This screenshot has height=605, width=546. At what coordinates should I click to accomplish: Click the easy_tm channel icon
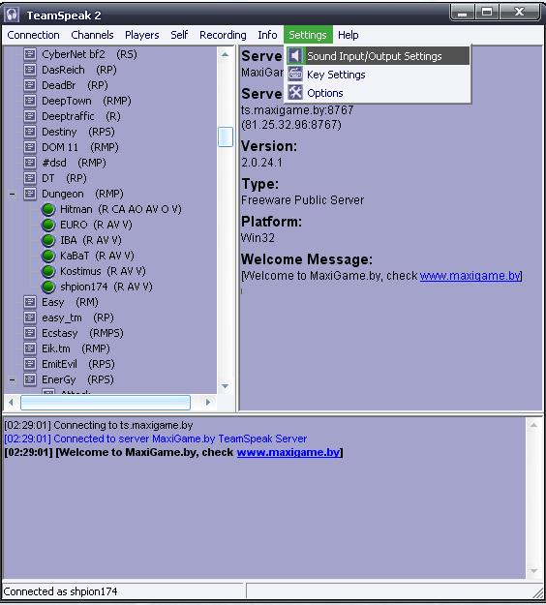point(30,318)
